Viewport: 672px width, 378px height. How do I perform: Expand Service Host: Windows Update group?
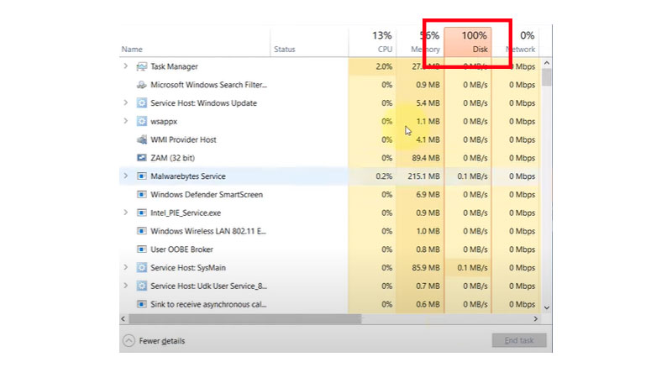click(x=125, y=102)
